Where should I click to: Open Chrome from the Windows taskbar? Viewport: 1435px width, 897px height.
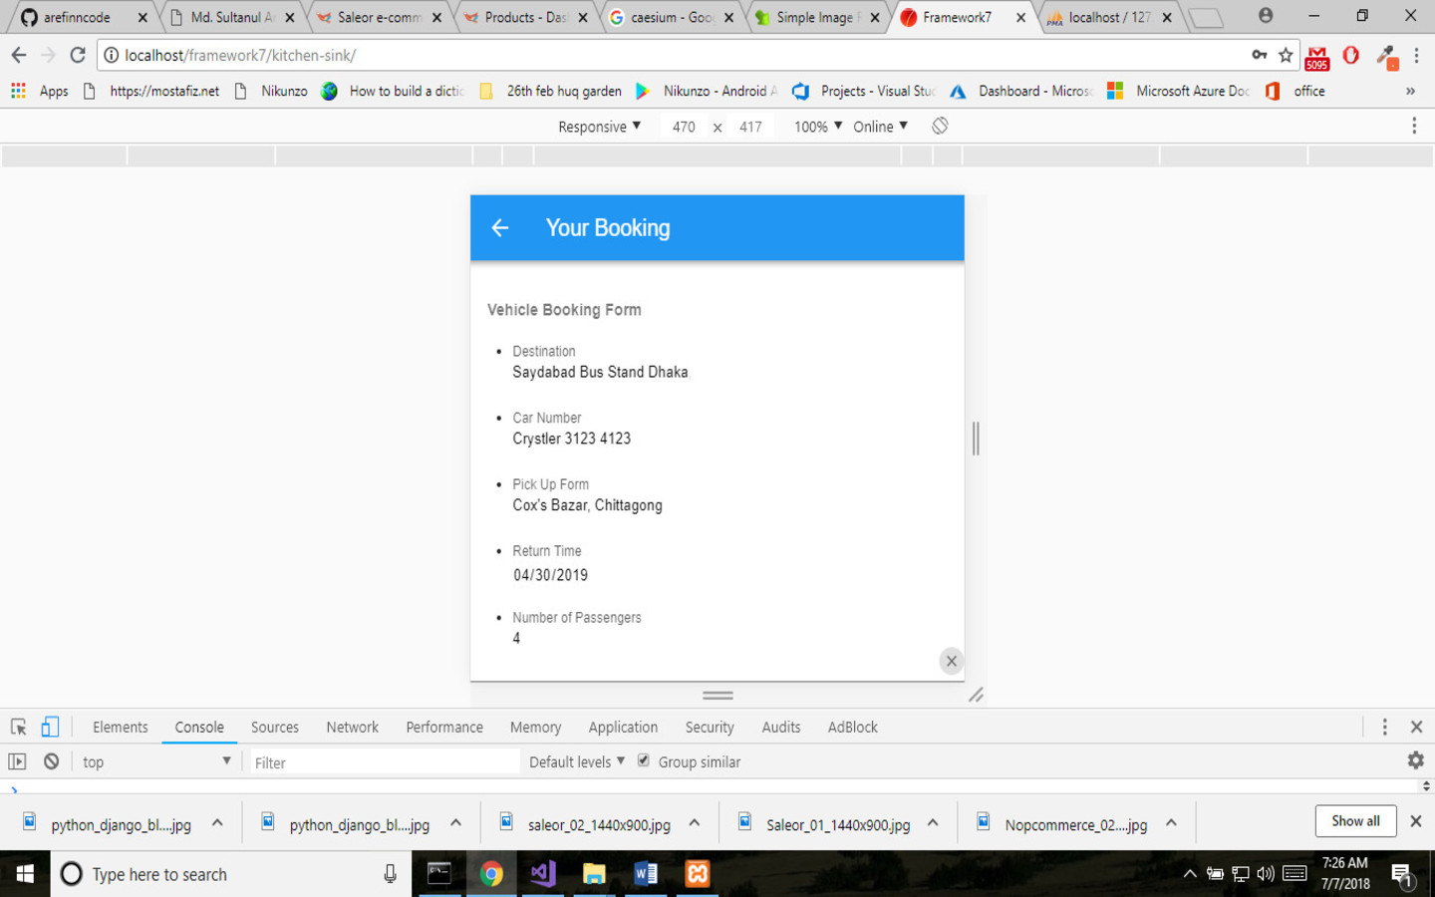pos(490,874)
